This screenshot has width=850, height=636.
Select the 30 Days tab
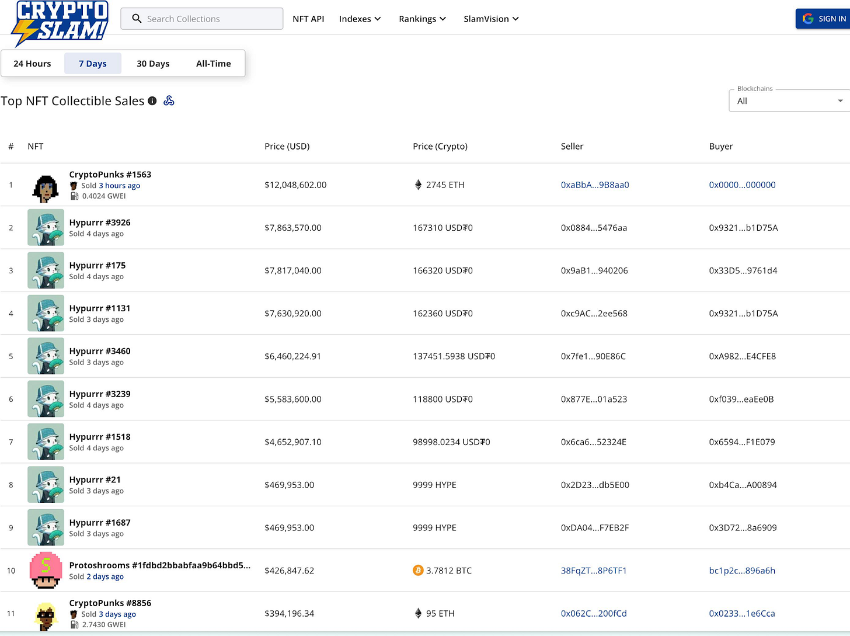(x=153, y=64)
